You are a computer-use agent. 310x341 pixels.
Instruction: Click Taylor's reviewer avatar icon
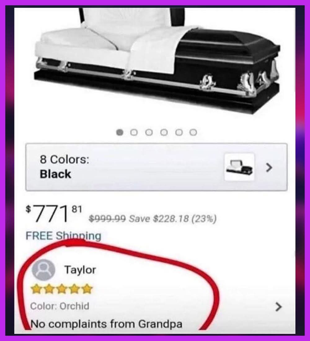coord(43,270)
